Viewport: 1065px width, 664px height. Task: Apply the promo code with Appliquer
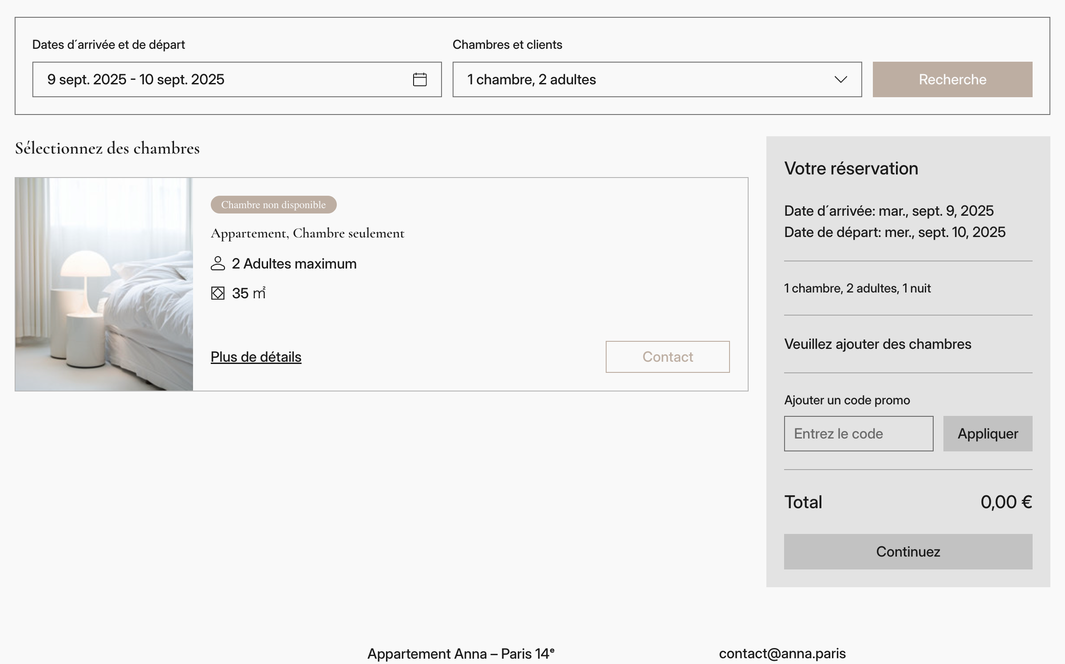point(987,434)
